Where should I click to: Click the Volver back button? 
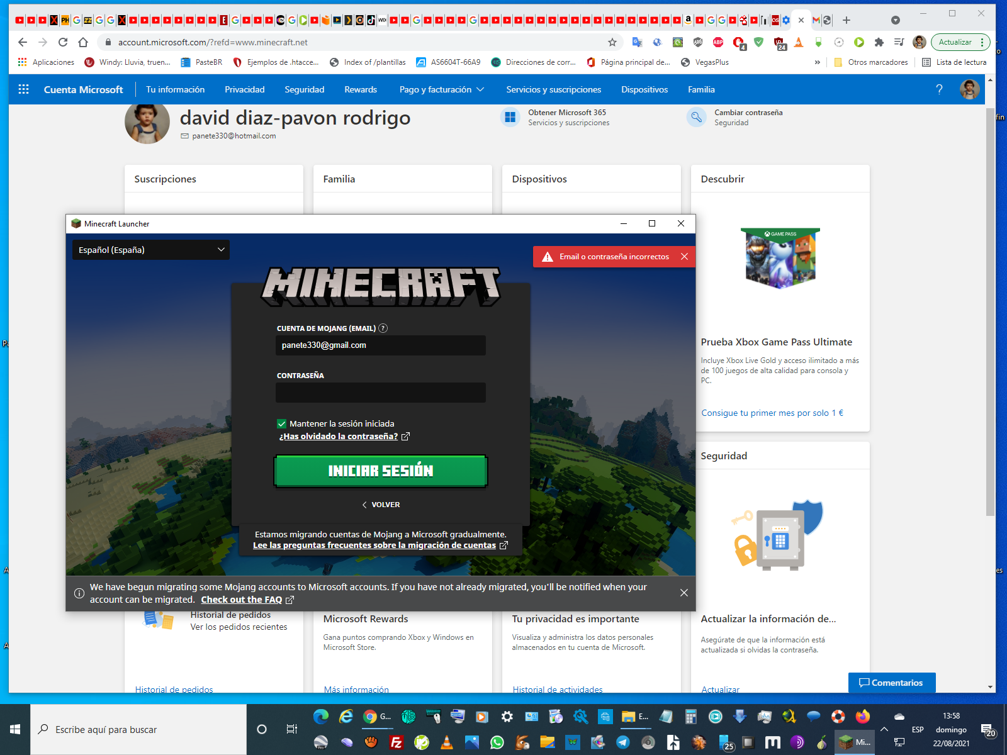(381, 505)
